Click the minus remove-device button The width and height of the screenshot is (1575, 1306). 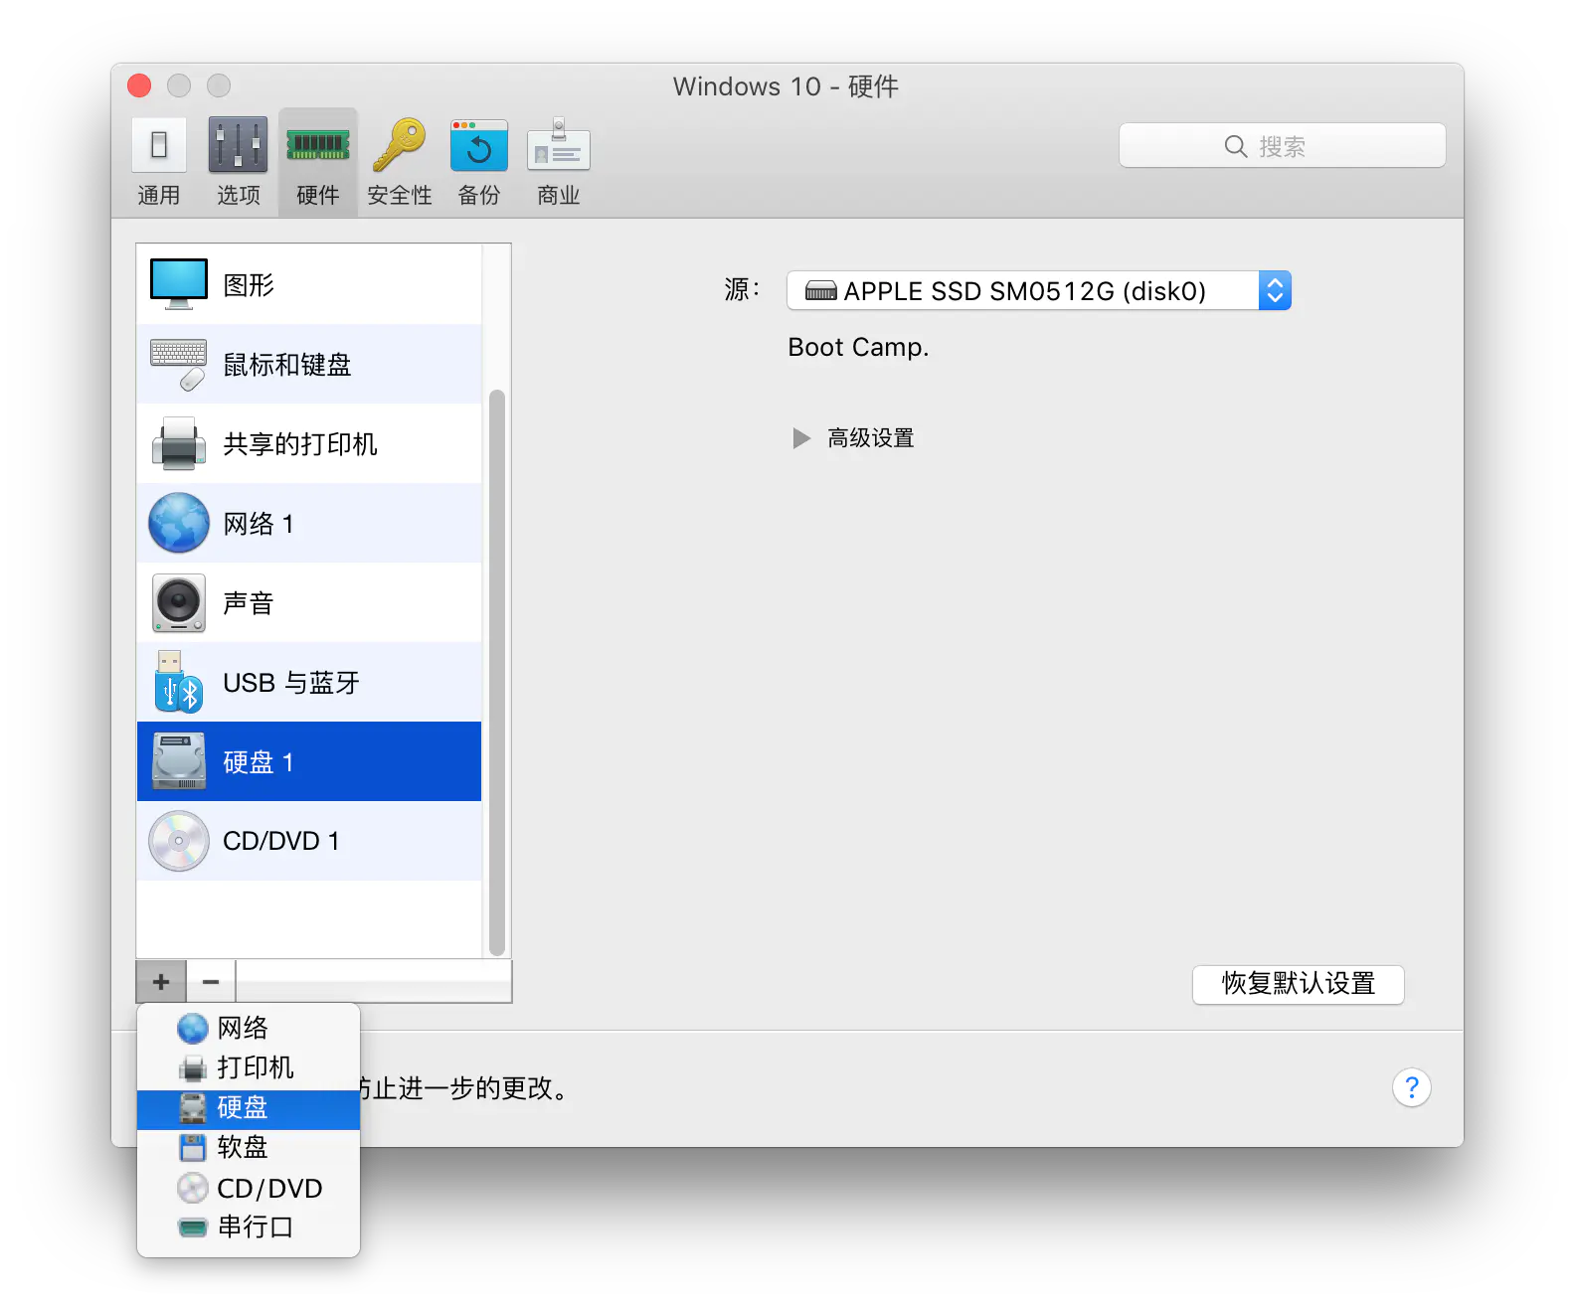tap(211, 982)
